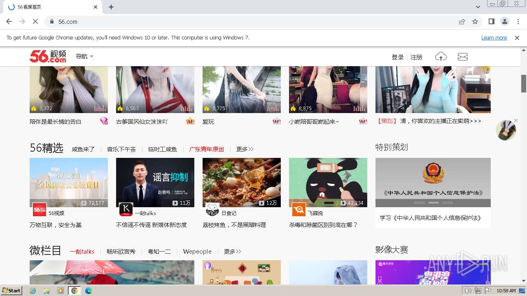Open the 56视频 channel avatar
The width and height of the screenshot is (527, 296).
[40, 210]
